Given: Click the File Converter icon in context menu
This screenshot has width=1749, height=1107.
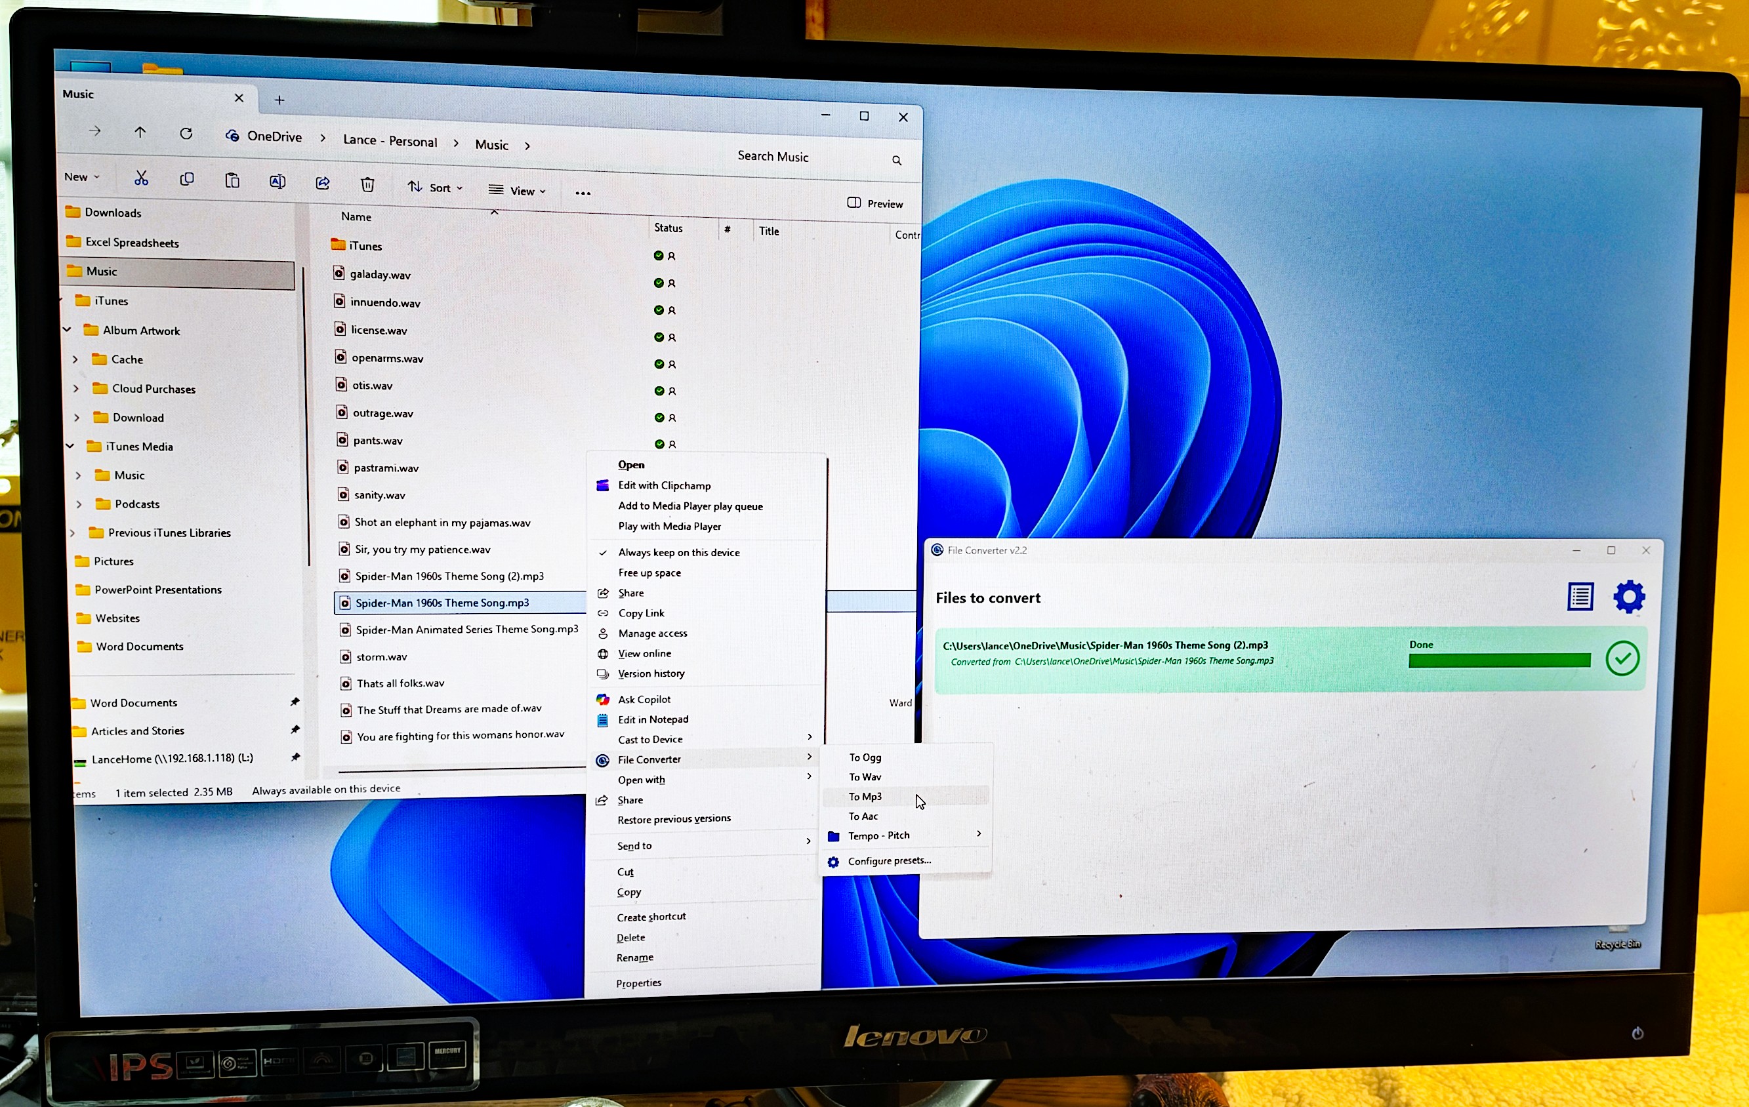Looking at the screenshot, I should pos(602,760).
